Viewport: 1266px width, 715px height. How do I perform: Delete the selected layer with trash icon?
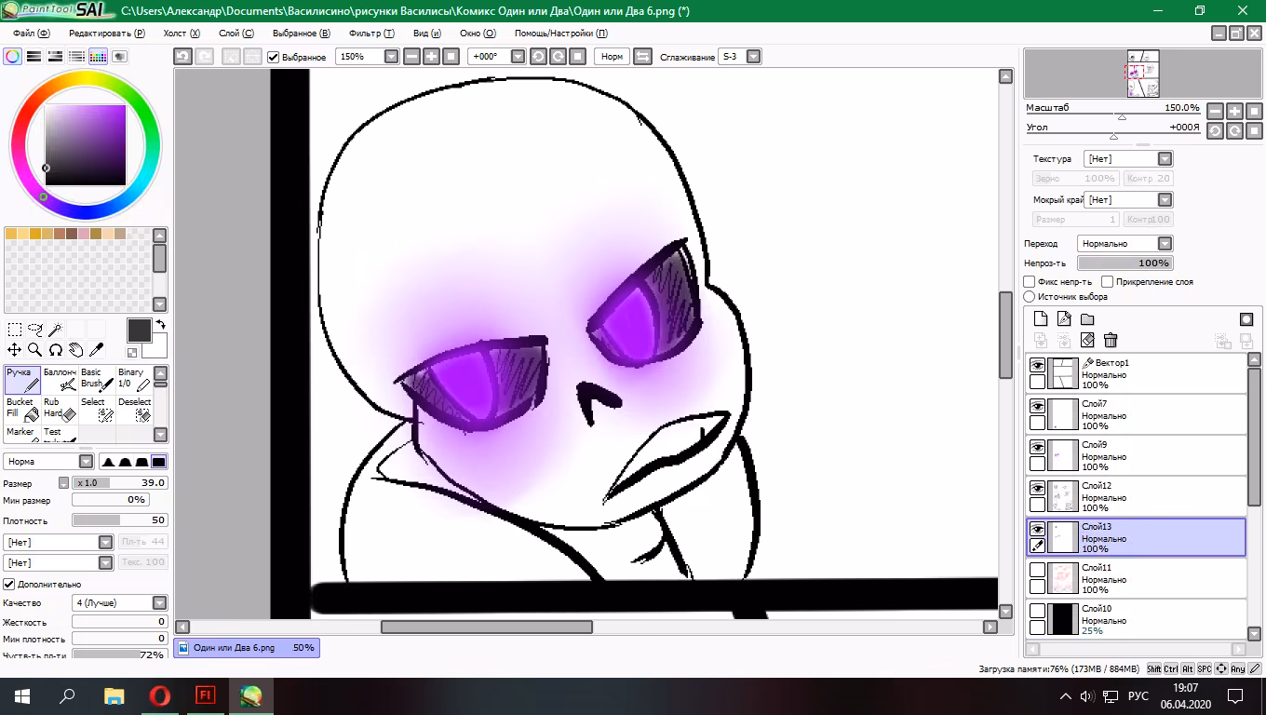[1111, 341]
